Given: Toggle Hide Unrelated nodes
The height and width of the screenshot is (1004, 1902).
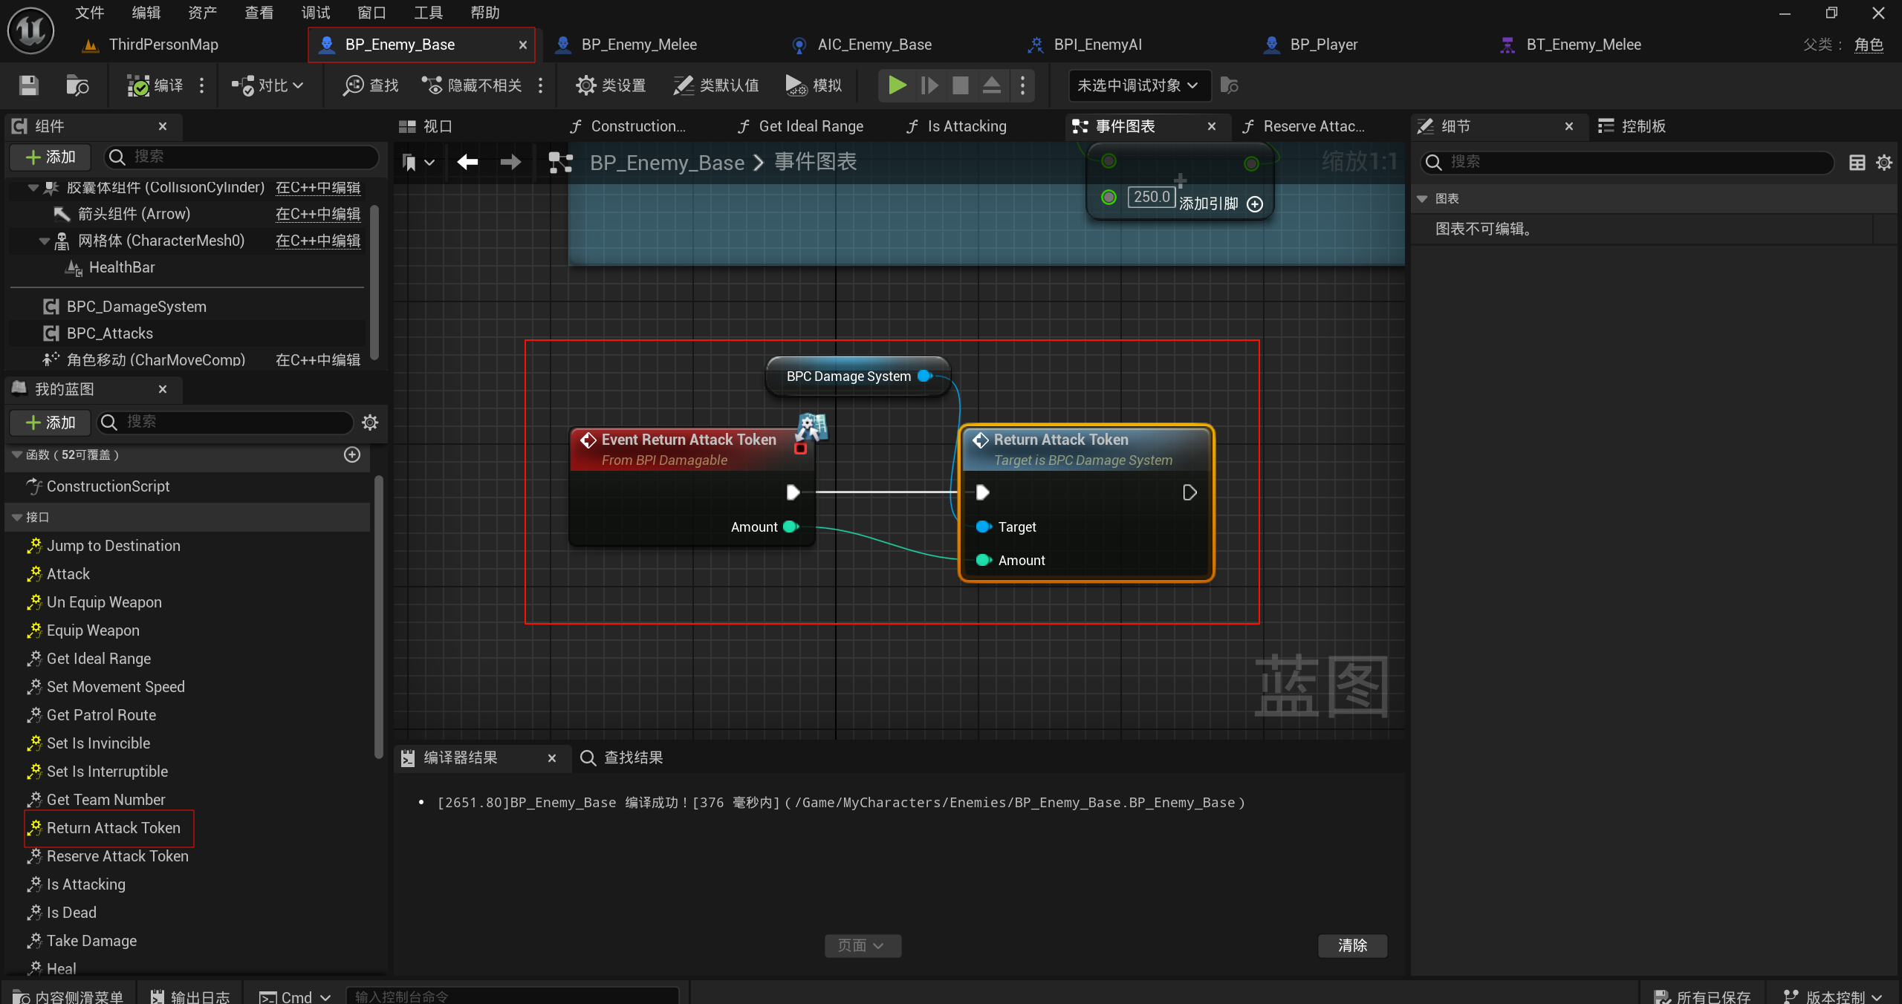Looking at the screenshot, I should (472, 85).
